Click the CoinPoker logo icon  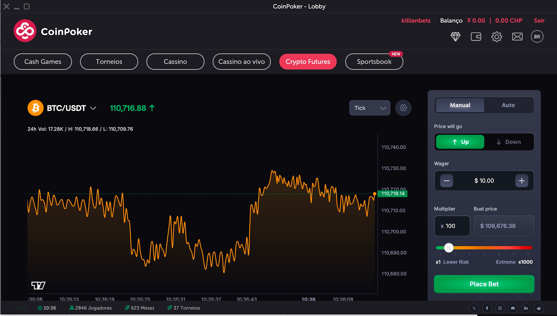25,31
